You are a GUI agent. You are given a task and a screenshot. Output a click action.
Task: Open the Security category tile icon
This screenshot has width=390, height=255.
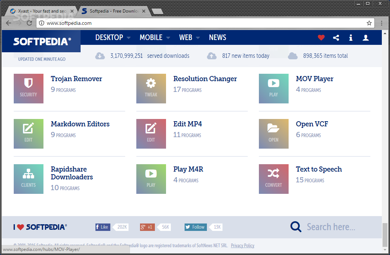pos(28,88)
